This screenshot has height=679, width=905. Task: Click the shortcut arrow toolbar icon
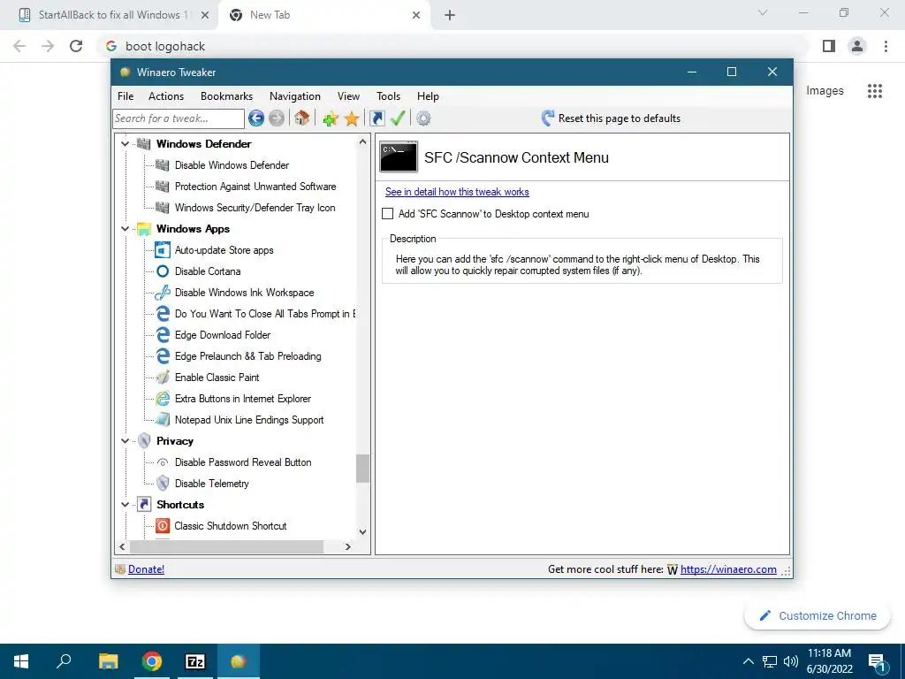(x=376, y=118)
